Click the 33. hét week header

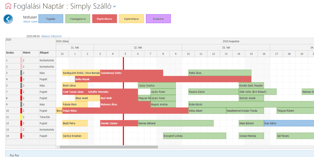(x=226, y=47)
